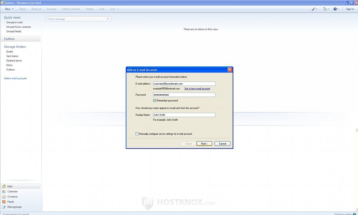Click the E-mail address input field
This screenshot has height=215, width=358.
[x=184, y=84]
